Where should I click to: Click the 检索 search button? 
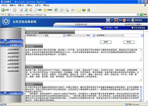pyautogui.click(x=106, y=42)
